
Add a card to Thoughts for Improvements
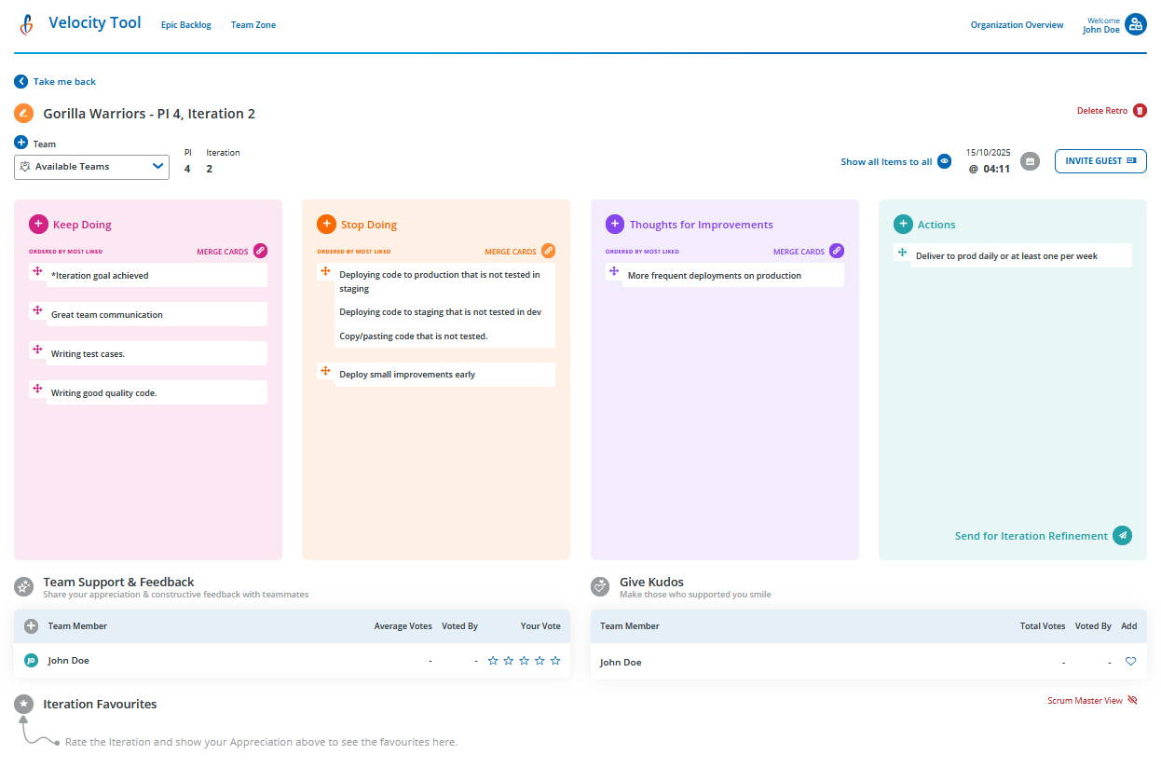pyautogui.click(x=615, y=224)
